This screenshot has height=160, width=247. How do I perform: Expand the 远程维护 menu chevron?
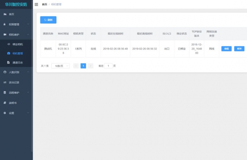click(x=28, y=92)
